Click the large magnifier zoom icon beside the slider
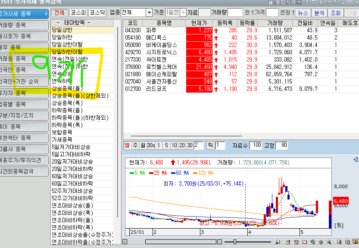The height and width of the screenshot is (248, 359). (x=278, y=242)
